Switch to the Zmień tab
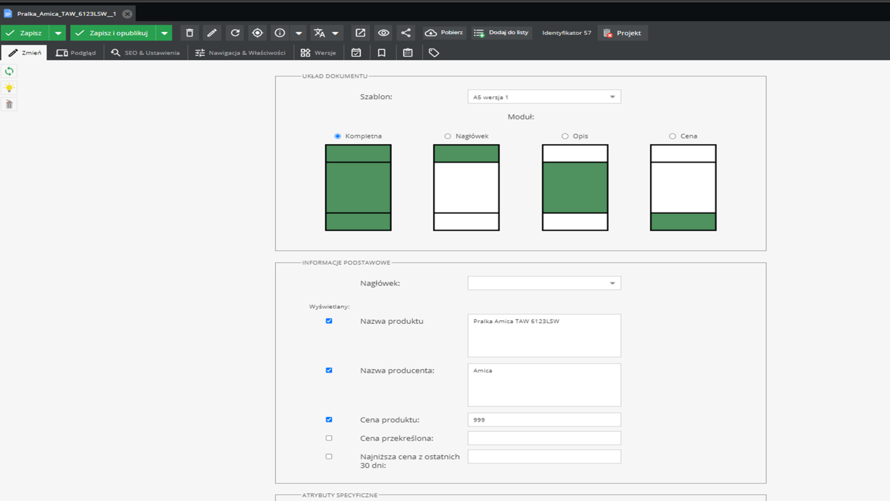 pyautogui.click(x=24, y=53)
